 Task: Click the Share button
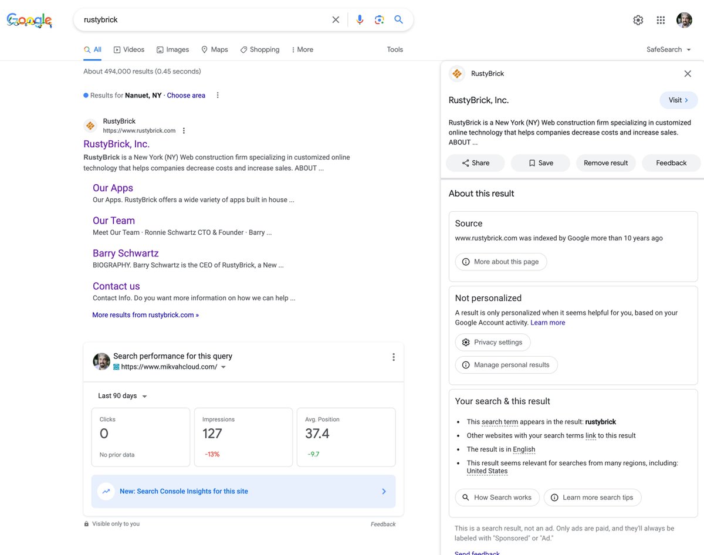coord(475,163)
